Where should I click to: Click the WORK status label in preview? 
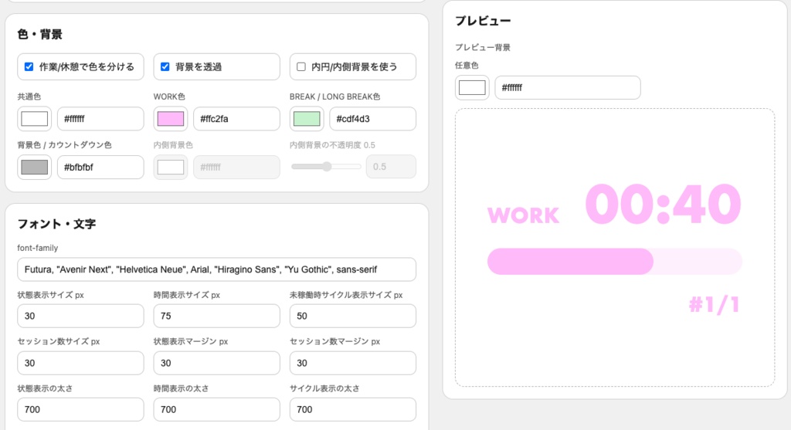pyautogui.click(x=523, y=215)
